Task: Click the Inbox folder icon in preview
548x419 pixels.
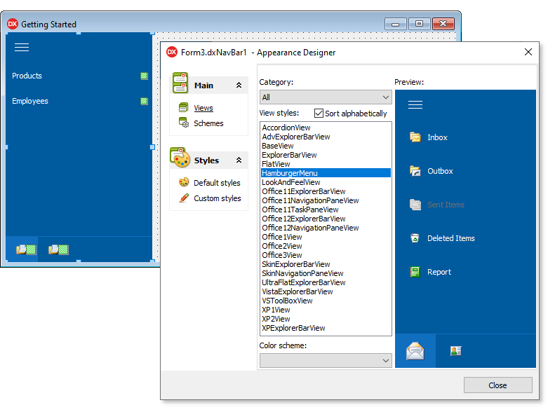Action: (415, 137)
